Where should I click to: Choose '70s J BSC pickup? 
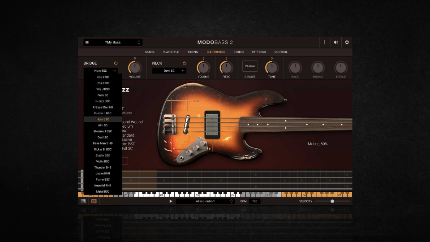coord(103,89)
